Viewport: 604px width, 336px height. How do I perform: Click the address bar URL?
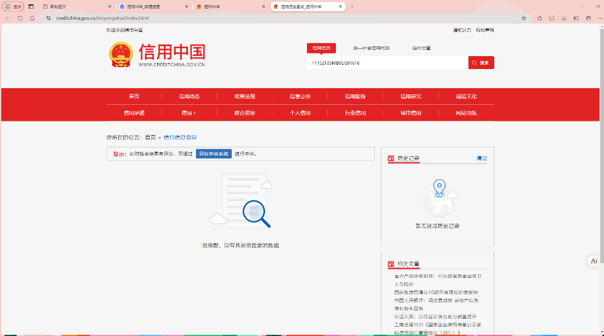(x=102, y=18)
